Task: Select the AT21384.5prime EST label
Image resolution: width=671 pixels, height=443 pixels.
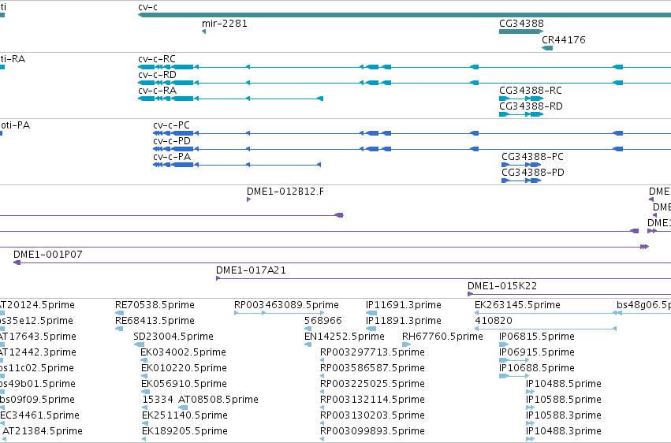Action: [43, 431]
